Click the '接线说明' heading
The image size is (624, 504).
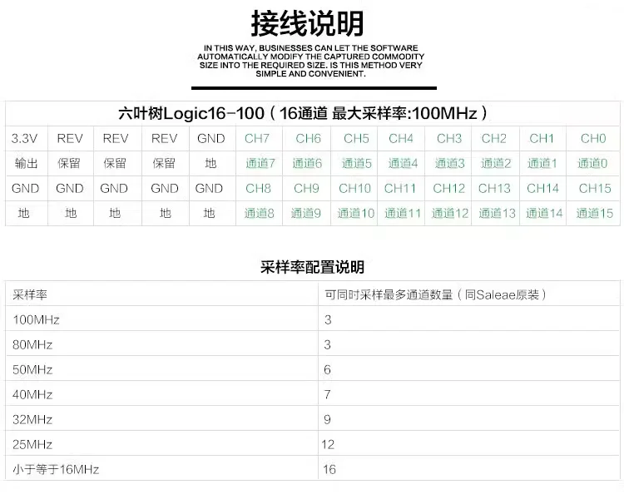coord(307,23)
